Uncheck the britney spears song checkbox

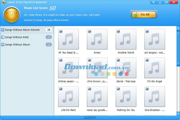click(x=61, y=60)
